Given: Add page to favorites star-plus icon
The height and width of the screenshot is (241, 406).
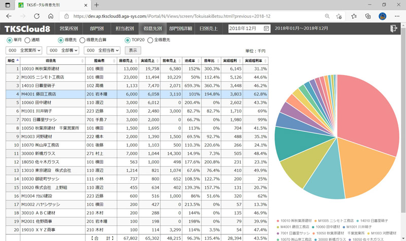Looking at the screenshot, I should tap(339, 16).
